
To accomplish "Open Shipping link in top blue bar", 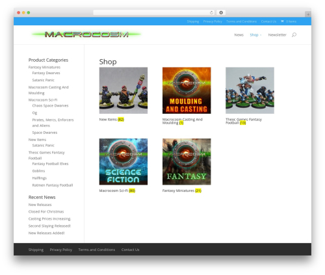I will coord(193,21).
